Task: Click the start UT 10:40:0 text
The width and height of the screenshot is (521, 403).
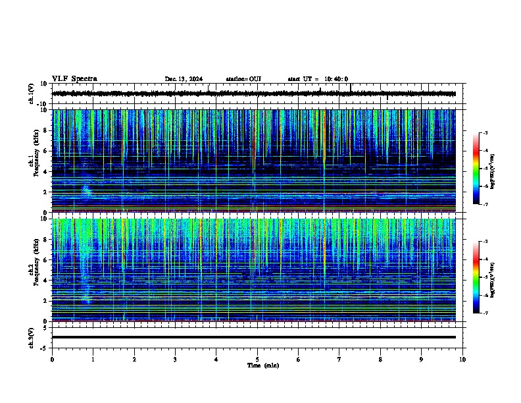Action: (318, 79)
